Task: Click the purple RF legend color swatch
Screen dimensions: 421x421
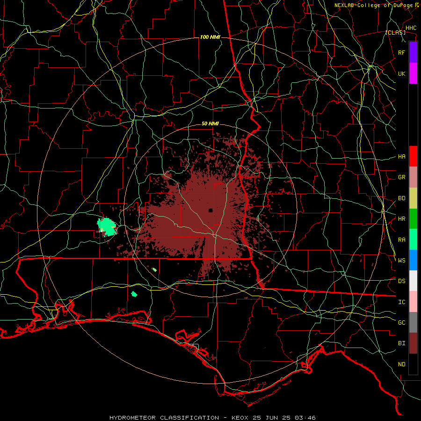Action: tap(413, 52)
